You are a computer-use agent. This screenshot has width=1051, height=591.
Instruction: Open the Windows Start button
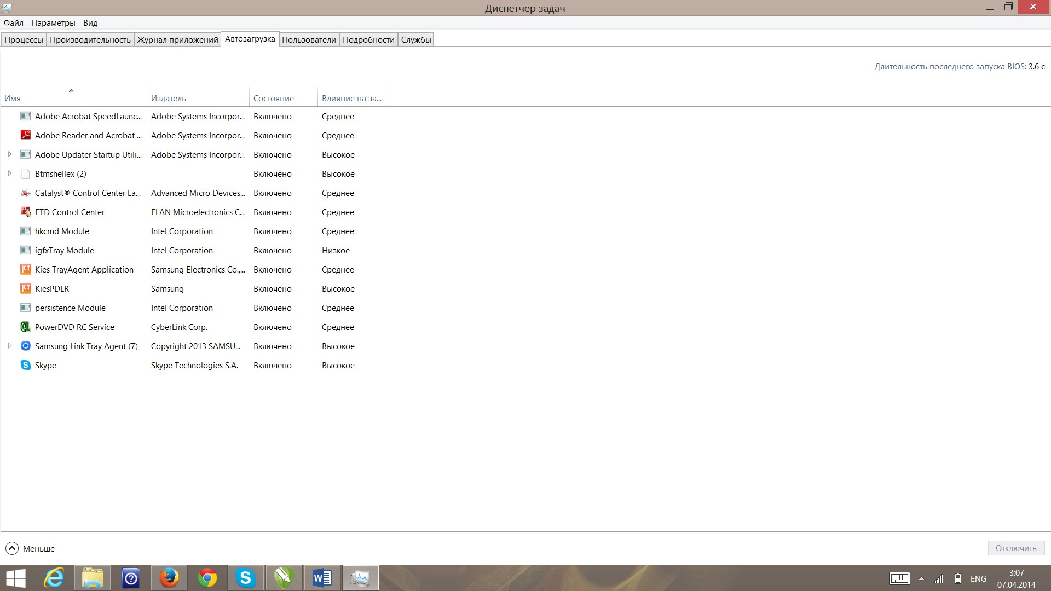[16, 578]
